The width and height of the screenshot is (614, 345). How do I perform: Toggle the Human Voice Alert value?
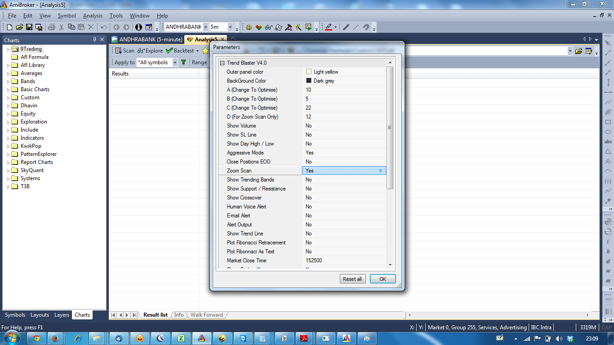point(344,207)
